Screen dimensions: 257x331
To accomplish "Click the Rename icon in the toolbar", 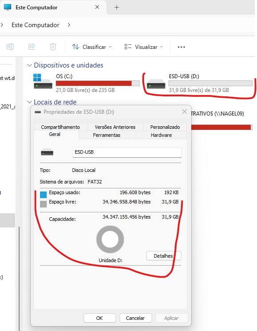I will click(10, 47).
